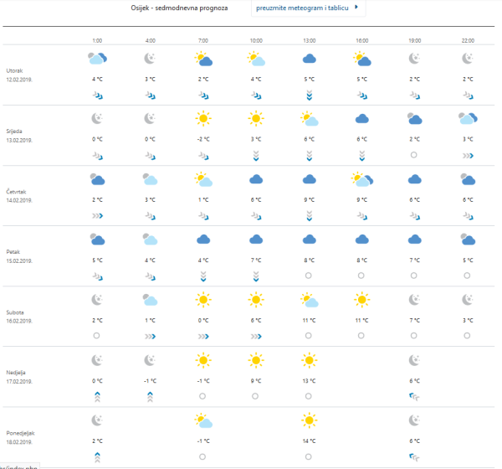Click the Nedjelja 19:00 moon icon
This screenshot has width=502, height=469.
pos(415,360)
